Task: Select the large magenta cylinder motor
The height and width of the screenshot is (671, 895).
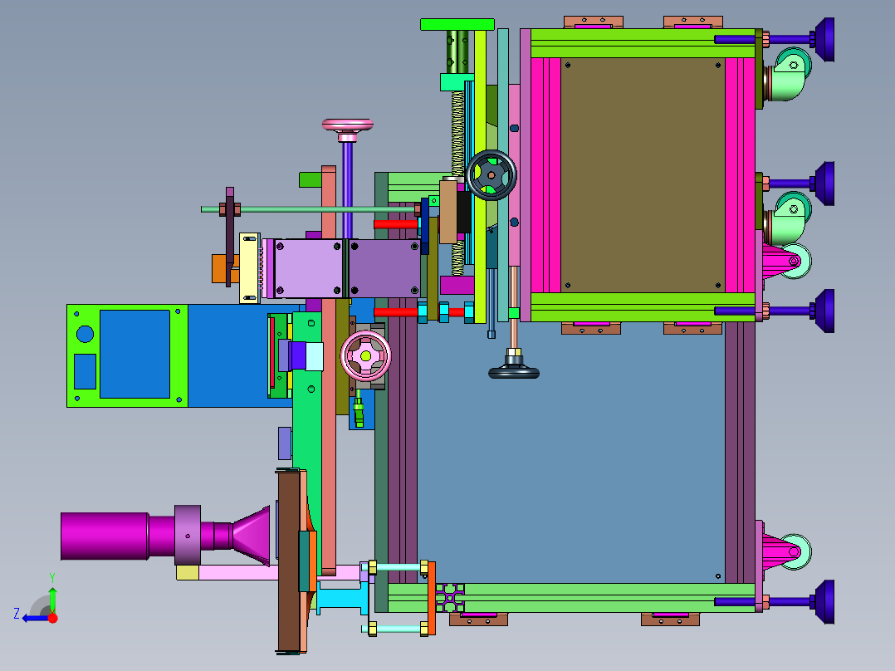Action: point(105,536)
